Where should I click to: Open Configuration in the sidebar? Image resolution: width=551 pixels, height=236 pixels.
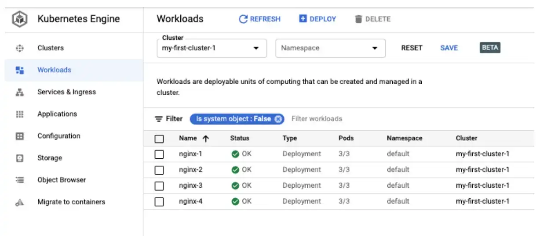(74, 136)
